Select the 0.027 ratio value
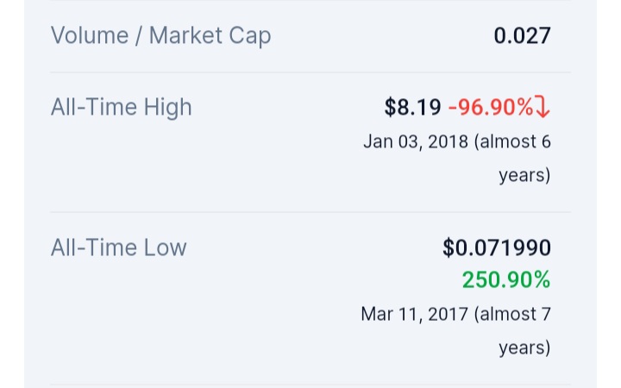 tap(522, 36)
